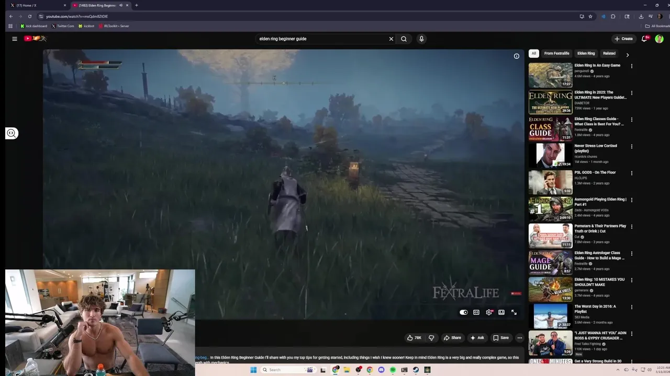670x376 pixels.
Task: Enter fullscreen mode in the player
Action: [514, 312]
